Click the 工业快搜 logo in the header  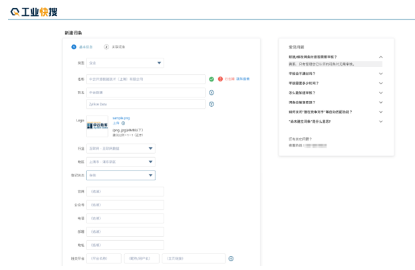click(34, 12)
